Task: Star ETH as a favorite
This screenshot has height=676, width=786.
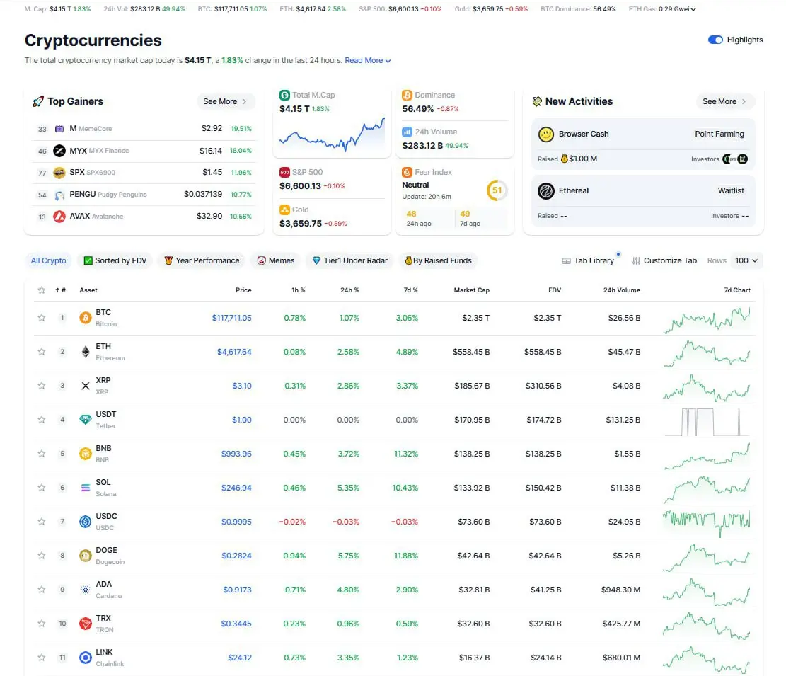Action: [x=42, y=352]
